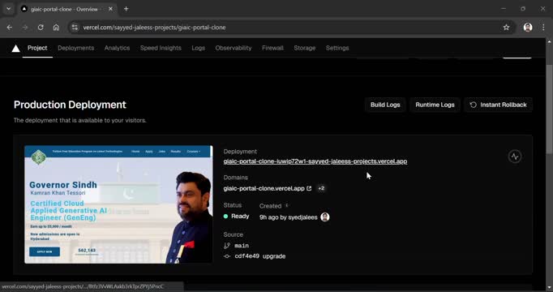Open the project Settings tab
Screen dimensions: 553x292
click(x=337, y=48)
